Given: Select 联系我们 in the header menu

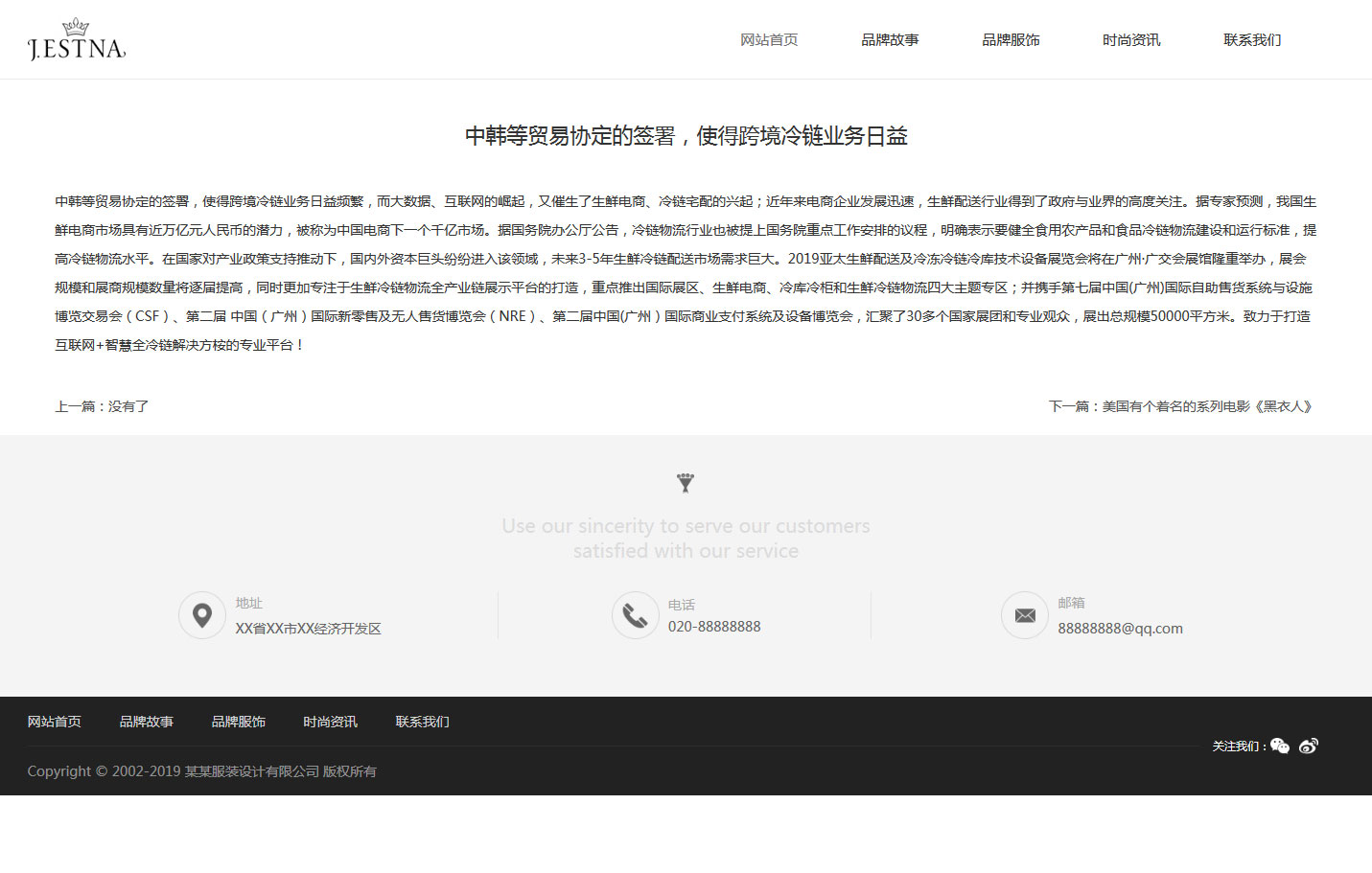Looking at the screenshot, I should point(1252,40).
